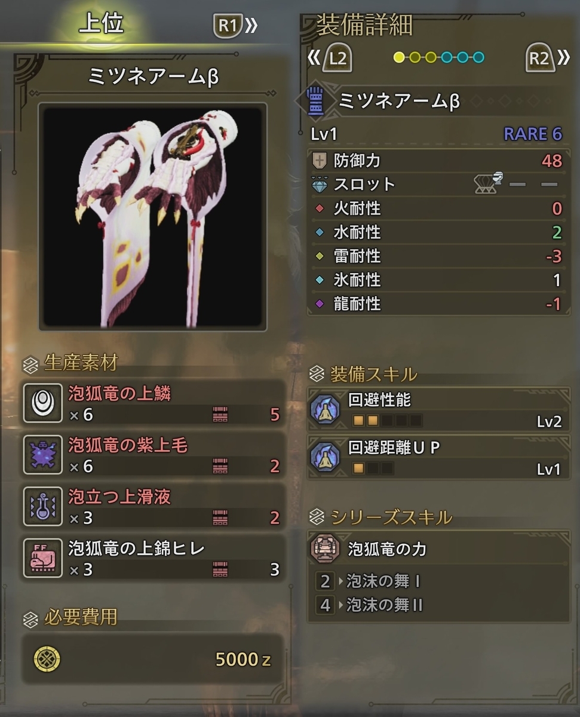Go to previous page with L2
Viewport: 580px width, 717px height.
[x=330, y=58]
